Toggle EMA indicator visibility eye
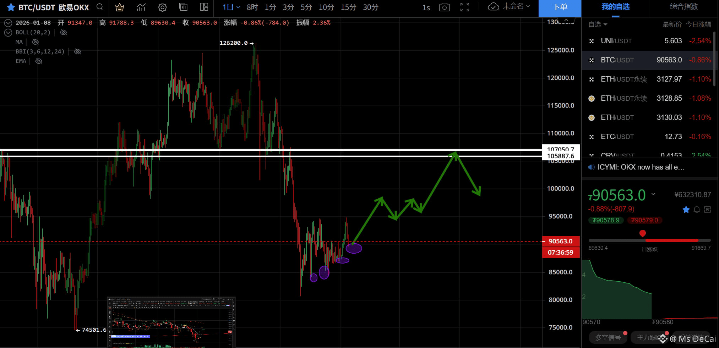The height and width of the screenshot is (348, 719). point(39,61)
